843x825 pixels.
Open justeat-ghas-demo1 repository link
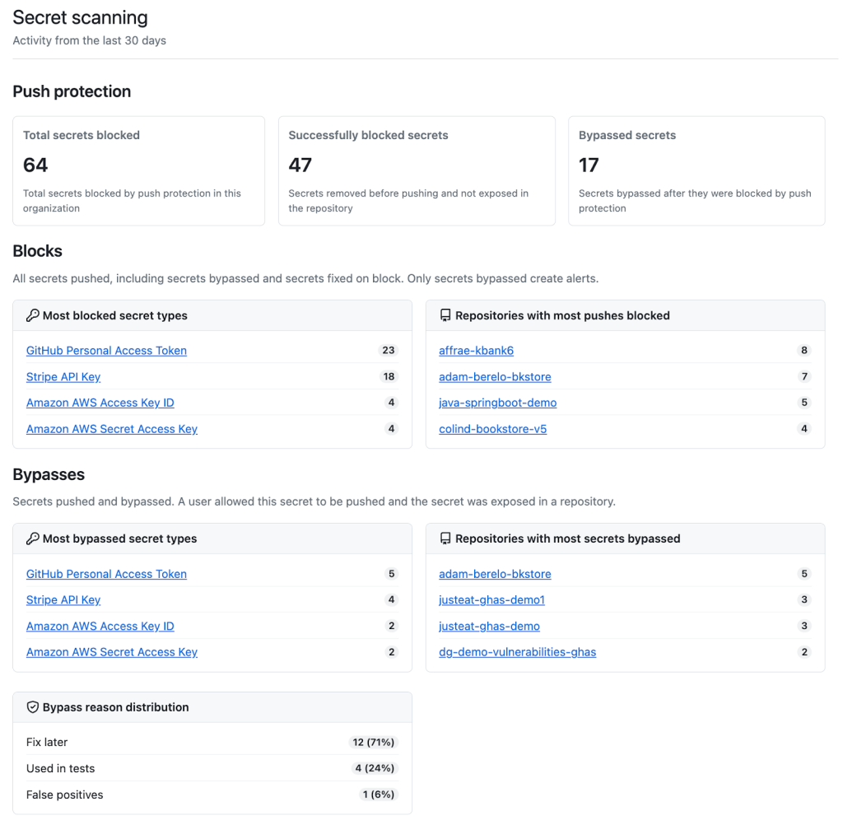pyautogui.click(x=491, y=600)
